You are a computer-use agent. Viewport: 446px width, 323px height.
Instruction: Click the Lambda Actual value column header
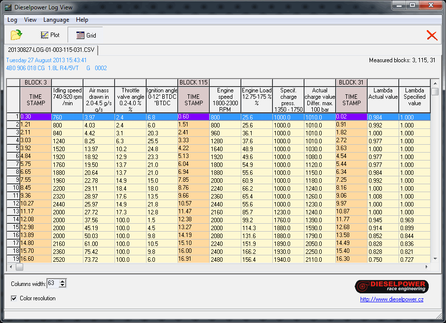(383, 100)
